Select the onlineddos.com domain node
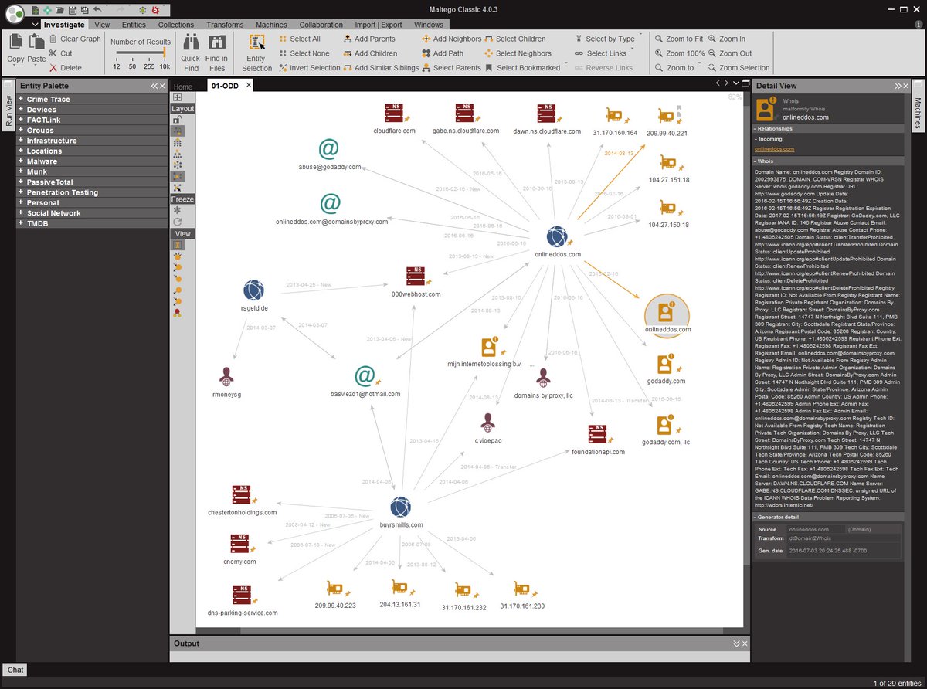This screenshot has width=927, height=689. coord(556,236)
